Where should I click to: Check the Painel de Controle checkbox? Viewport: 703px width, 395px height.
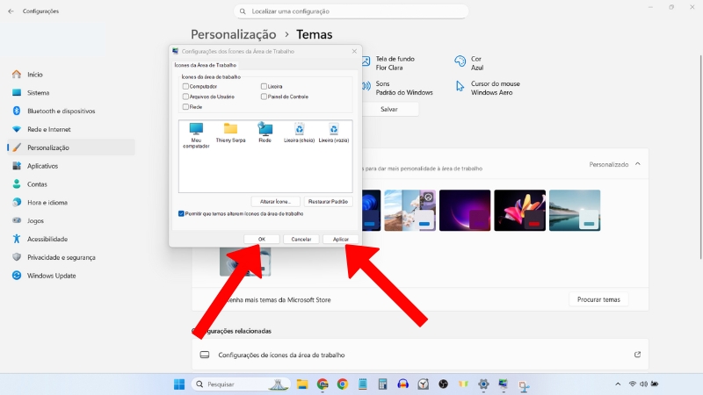pyautogui.click(x=264, y=97)
